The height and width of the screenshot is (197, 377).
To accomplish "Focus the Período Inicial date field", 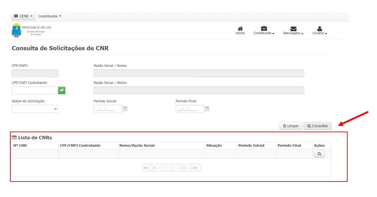I will (107, 109).
